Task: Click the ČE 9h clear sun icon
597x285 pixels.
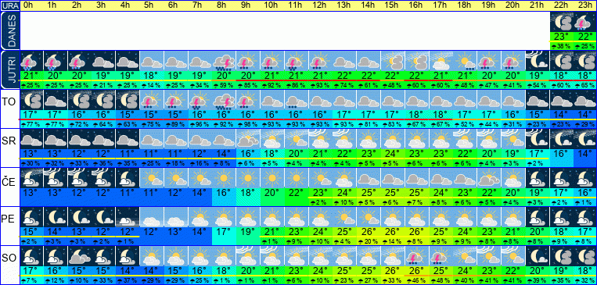Action: (247, 178)
